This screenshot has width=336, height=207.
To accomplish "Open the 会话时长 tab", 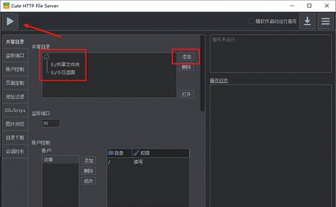I will [x=15, y=152].
